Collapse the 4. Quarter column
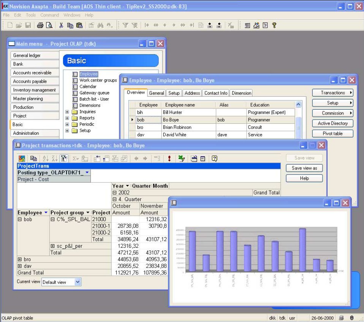This screenshot has width=364, height=322. (x=114, y=199)
